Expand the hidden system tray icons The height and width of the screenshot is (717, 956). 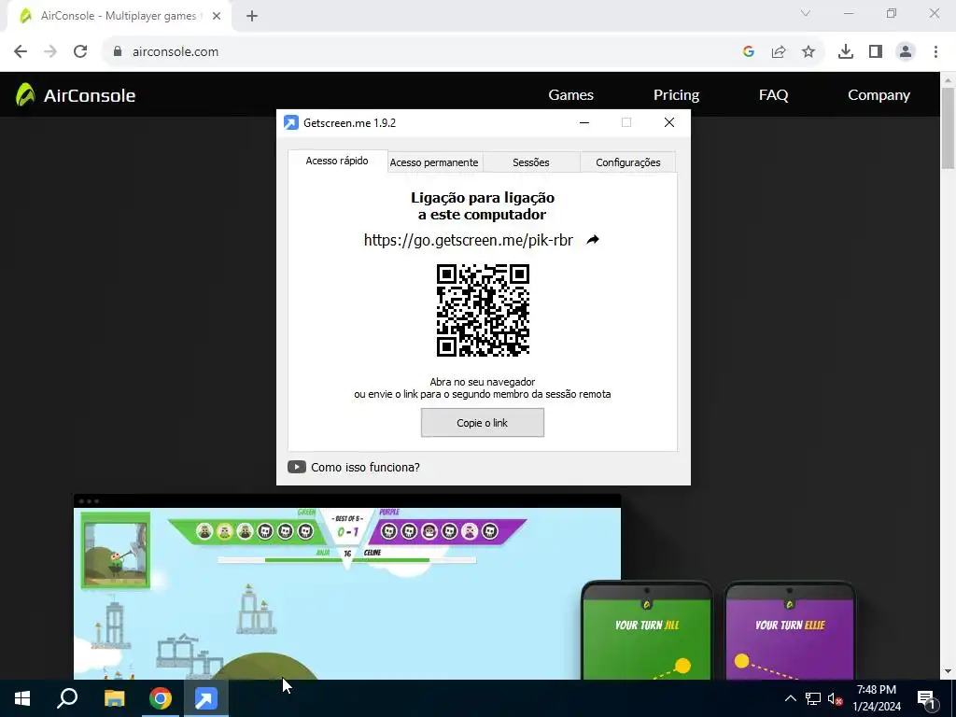tap(790, 698)
